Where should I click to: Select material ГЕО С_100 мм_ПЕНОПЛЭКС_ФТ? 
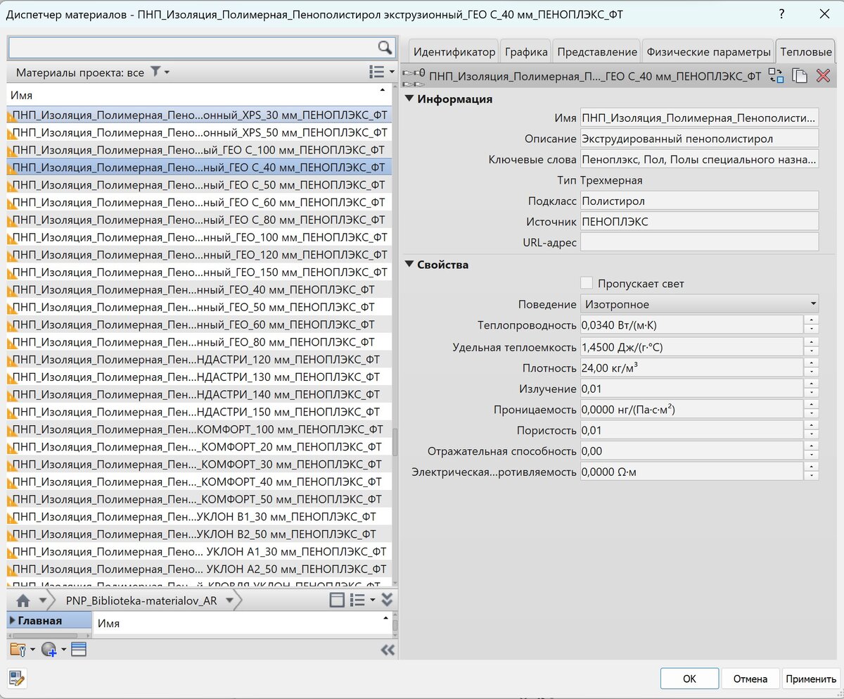click(x=199, y=150)
